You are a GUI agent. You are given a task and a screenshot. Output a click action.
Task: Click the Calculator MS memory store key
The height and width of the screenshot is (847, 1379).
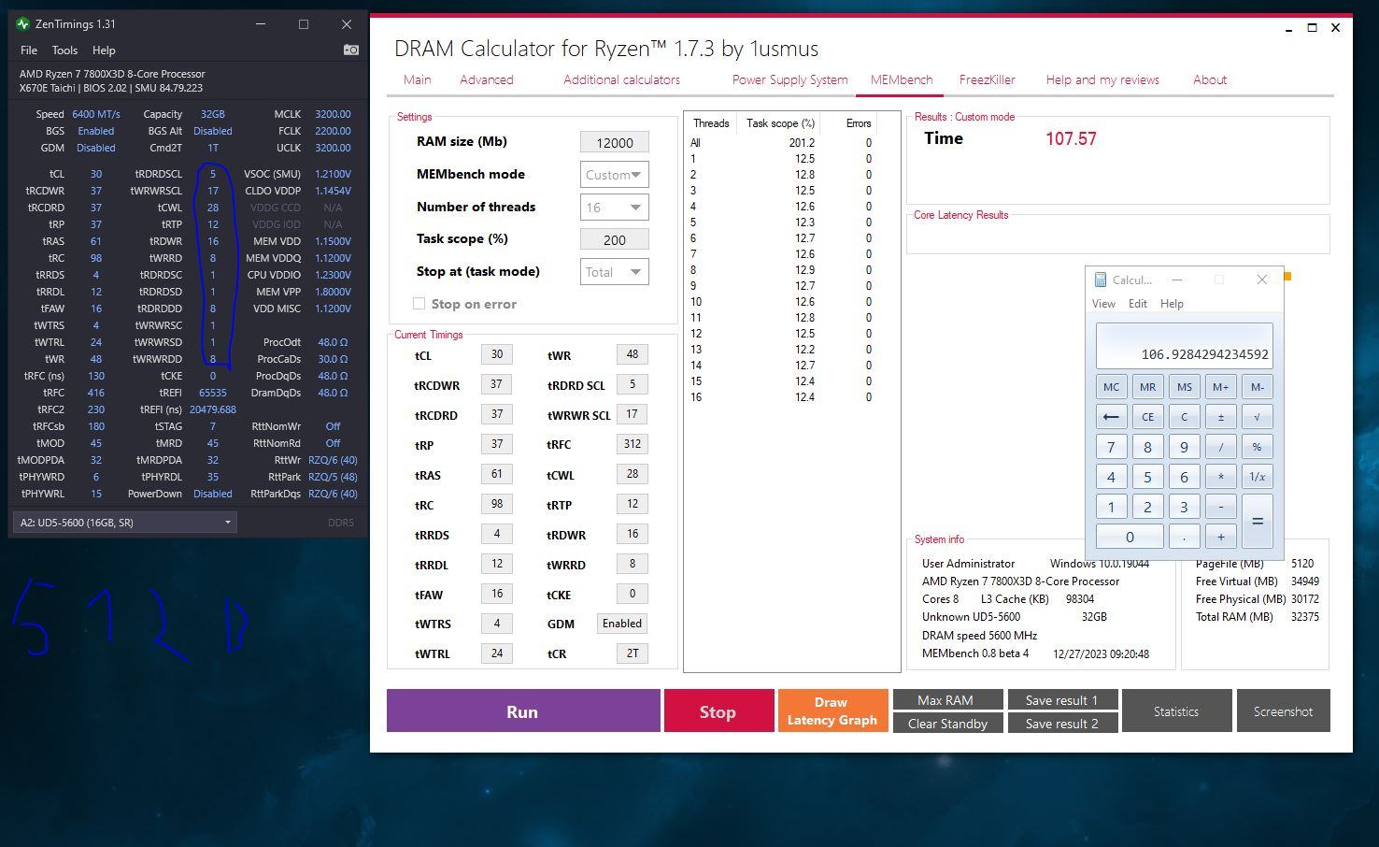click(x=1184, y=387)
